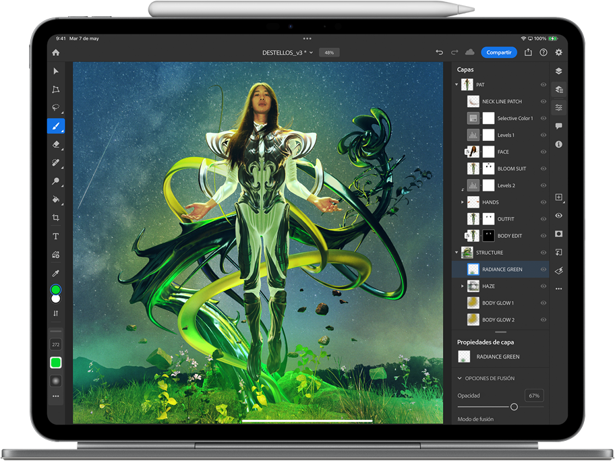Click the Compartir button
The width and height of the screenshot is (615, 461).
498,53
